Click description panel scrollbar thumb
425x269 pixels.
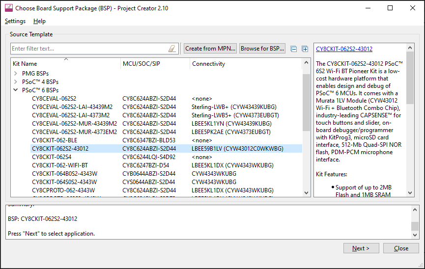[x=410, y=78]
